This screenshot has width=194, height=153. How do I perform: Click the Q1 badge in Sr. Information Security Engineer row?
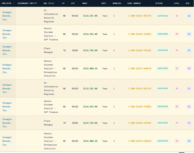click(x=189, y=88)
